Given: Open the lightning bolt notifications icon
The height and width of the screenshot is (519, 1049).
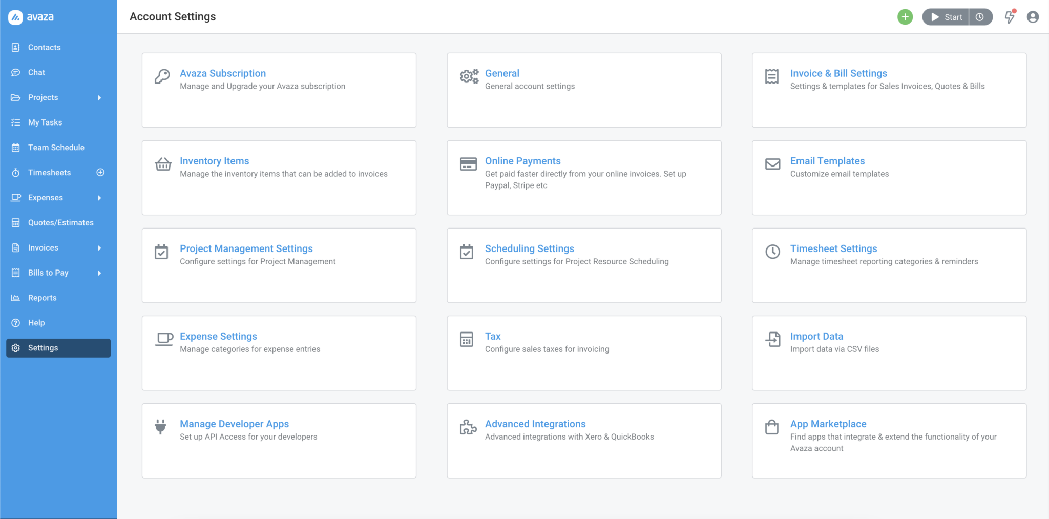Looking at the screenshot, I should (x=1010, y=17).
